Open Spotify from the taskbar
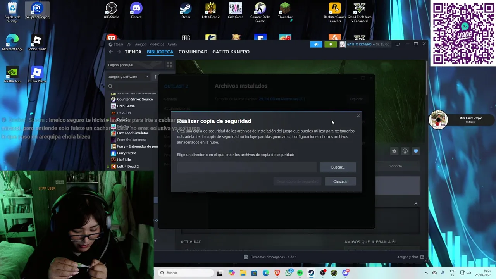The height and width of the screenshot is (279, 496). point(300,273)
